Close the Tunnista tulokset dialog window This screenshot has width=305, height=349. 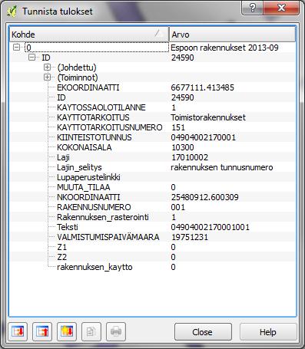pyautogui.click(x=281, y=8)
